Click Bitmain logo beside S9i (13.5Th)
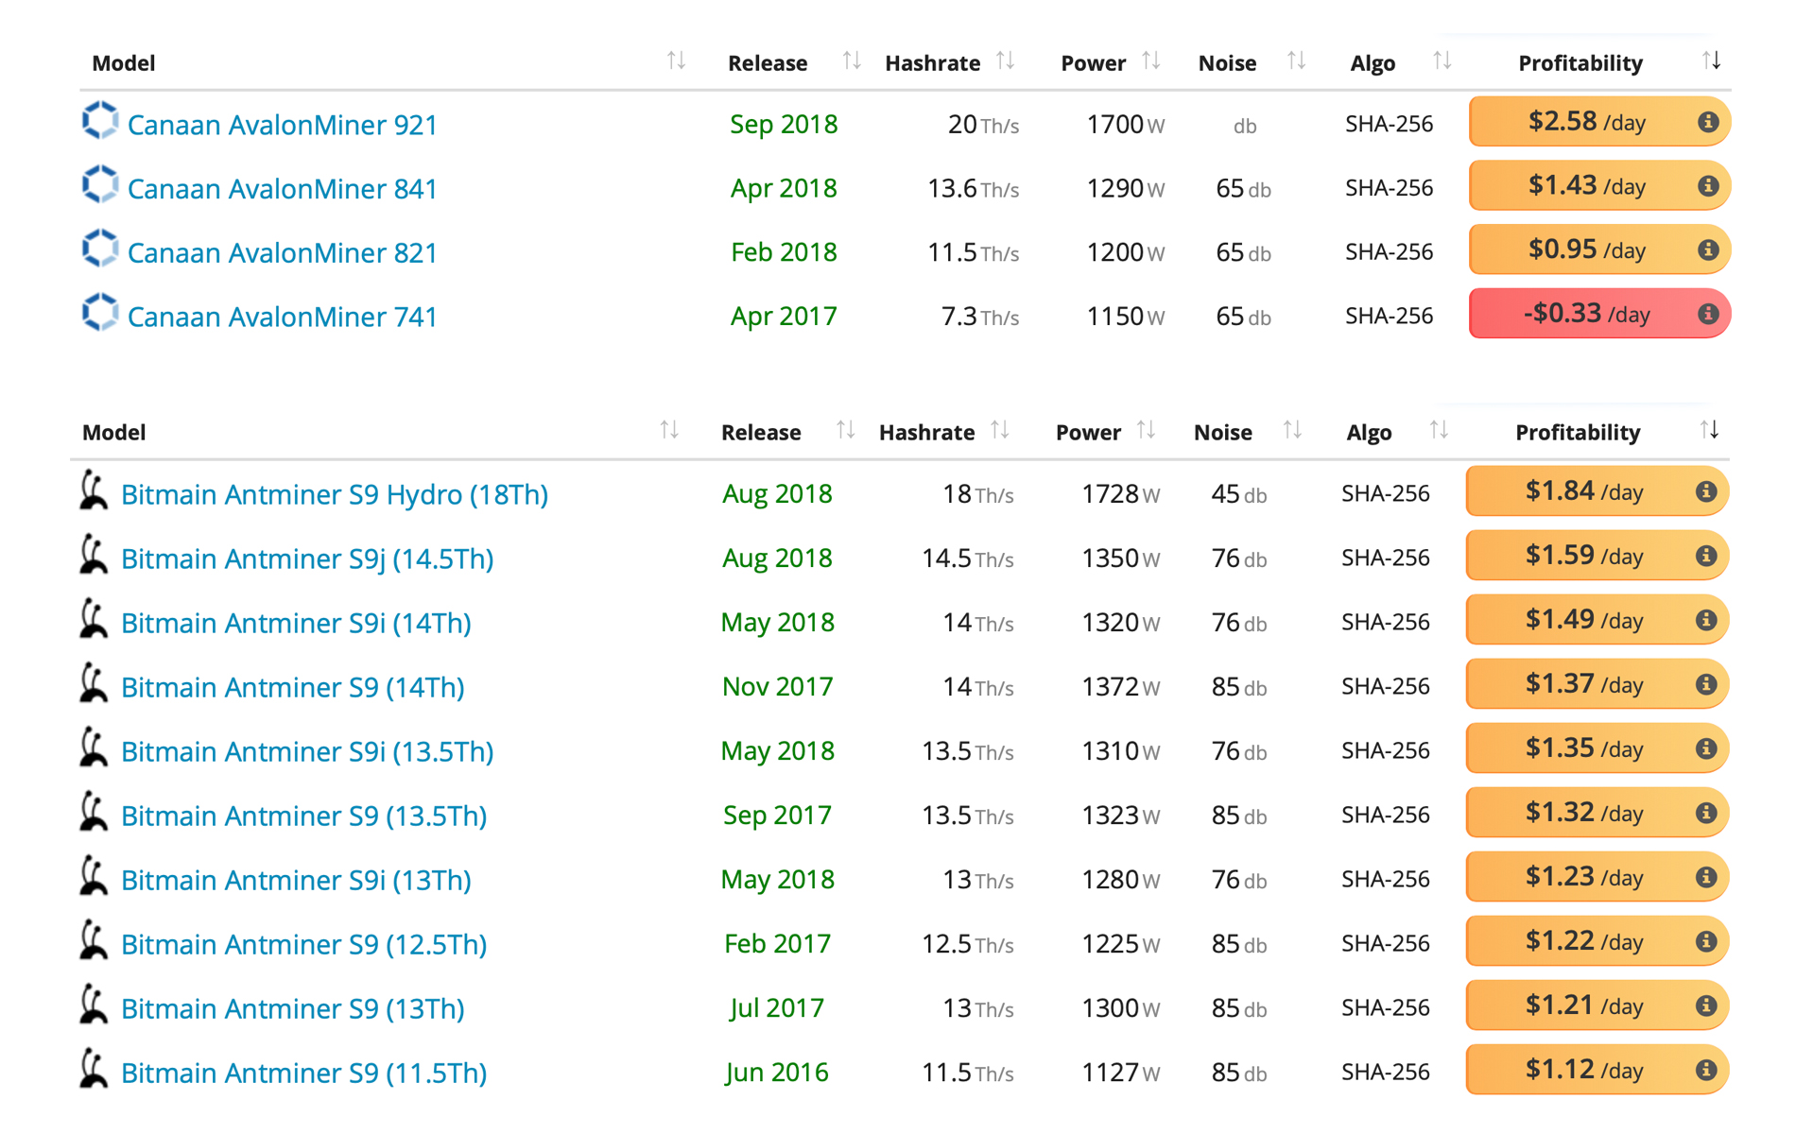Image resolution: width=1796 pixels, height=1134 pixels. (x=94, y=747)
